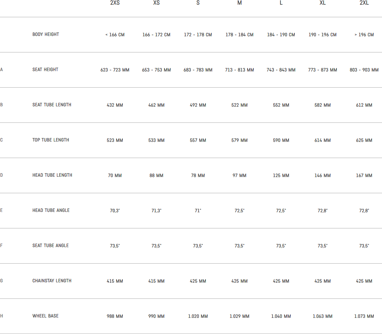382x334 pixels.
Task: Select the Head Tube Angle row label
Action: click(51, 210)
